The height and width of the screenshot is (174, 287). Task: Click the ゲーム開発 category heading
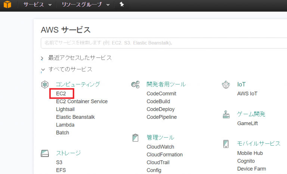tap(251, 114)
